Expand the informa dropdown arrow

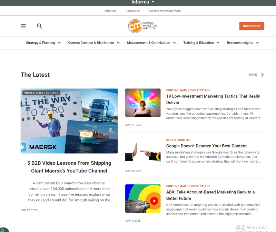coord(153,2)
